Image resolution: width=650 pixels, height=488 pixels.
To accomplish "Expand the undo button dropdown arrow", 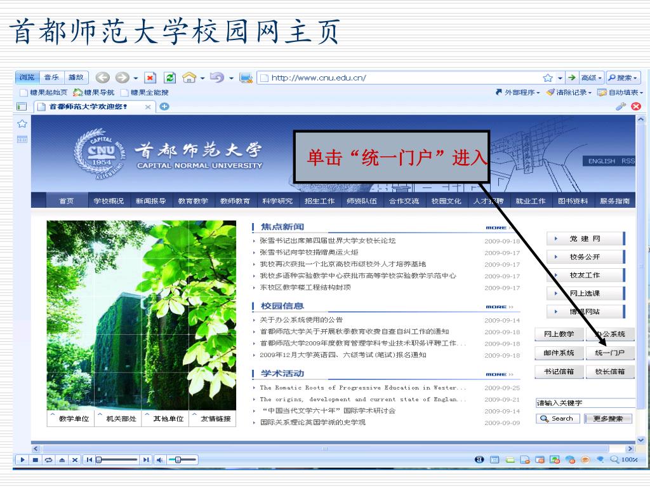I will tap(231, 78).
